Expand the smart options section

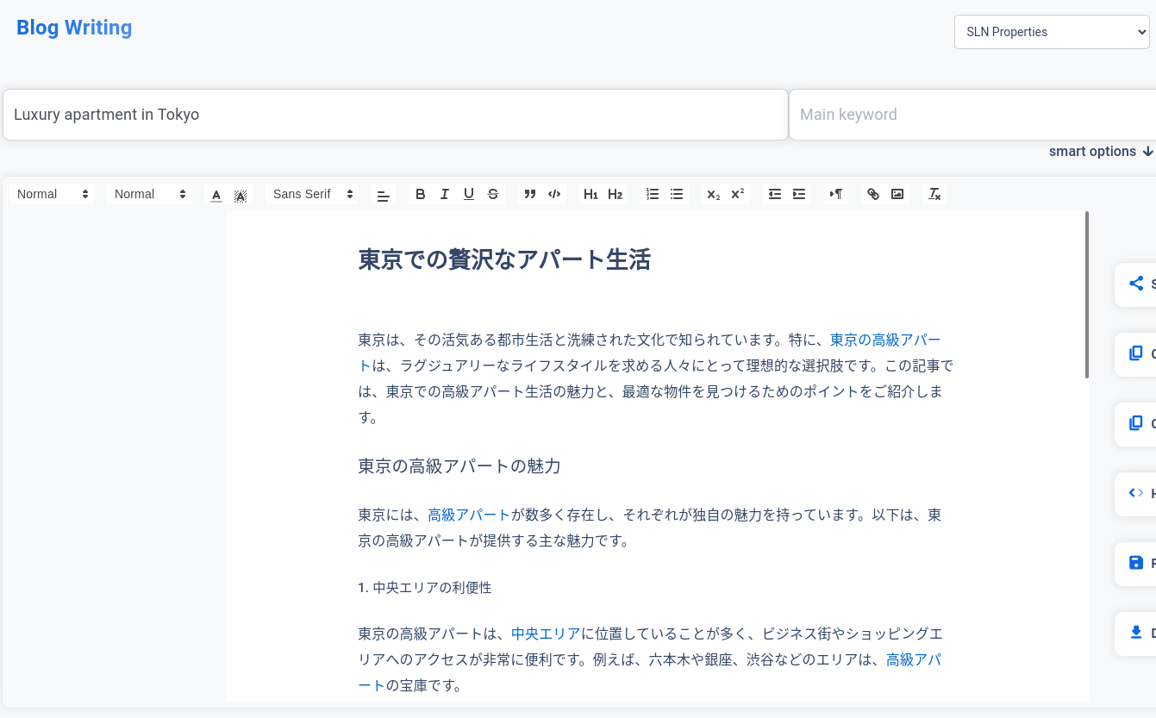pyautogui.click(x=1101, y=151)
